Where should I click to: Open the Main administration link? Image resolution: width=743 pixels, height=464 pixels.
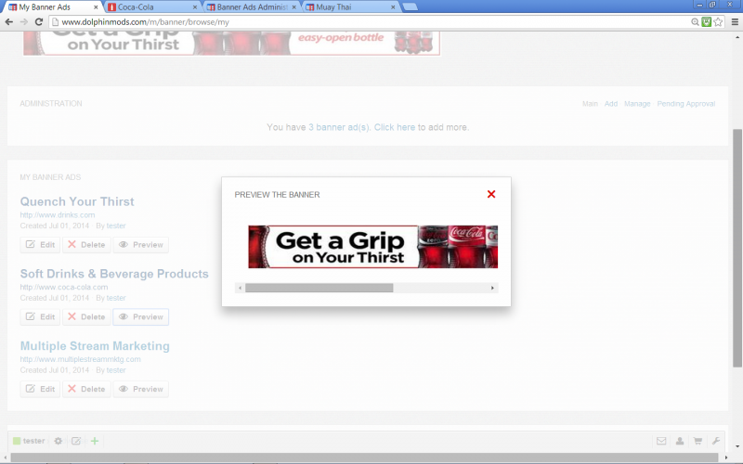pos(590,104)
